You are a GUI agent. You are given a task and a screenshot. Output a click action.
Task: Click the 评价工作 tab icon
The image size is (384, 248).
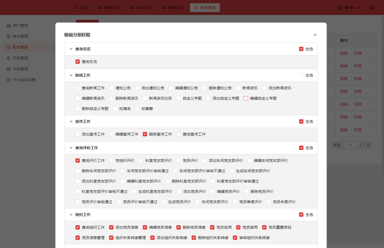132,8
